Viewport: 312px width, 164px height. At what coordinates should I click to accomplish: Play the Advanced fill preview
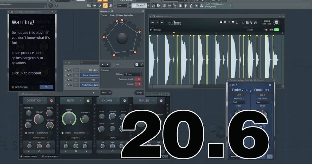click(107, 64)
